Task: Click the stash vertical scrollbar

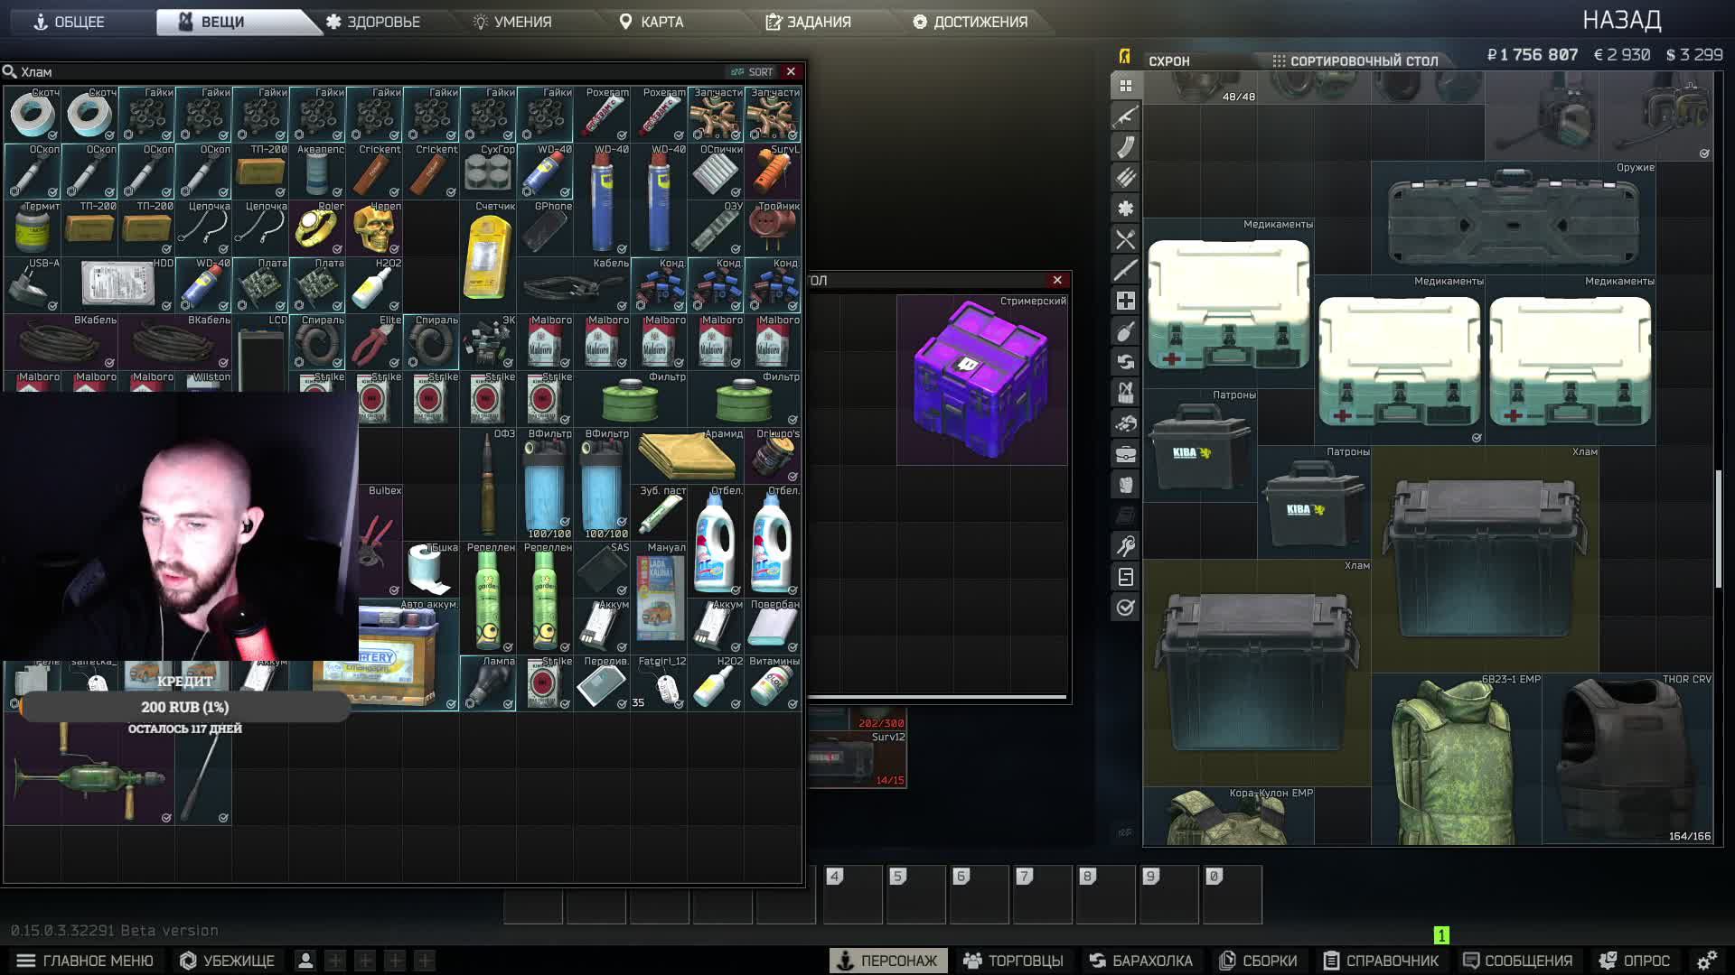Action: pyautogui.click(x=1718, y=528)
